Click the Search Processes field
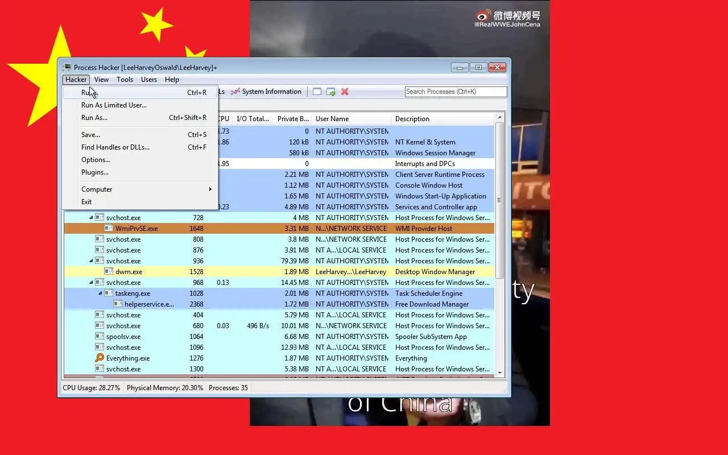Screen dimensions: 728x455 [x=456, y=92]
